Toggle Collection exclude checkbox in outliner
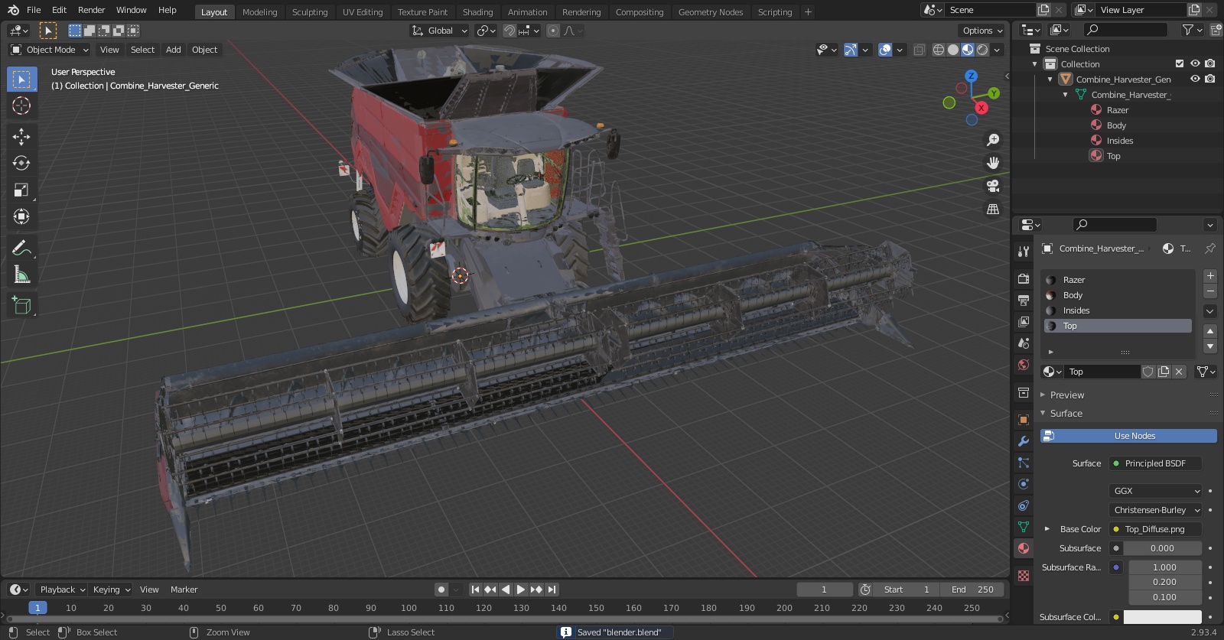The width and height of the screenshot is (1224, 640). 1180,63
